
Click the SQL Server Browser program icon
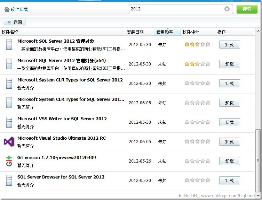point(9,180)
